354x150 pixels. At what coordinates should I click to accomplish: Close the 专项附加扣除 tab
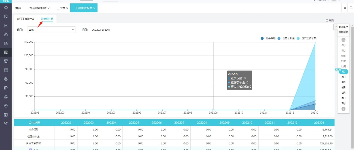coord(48,8)
